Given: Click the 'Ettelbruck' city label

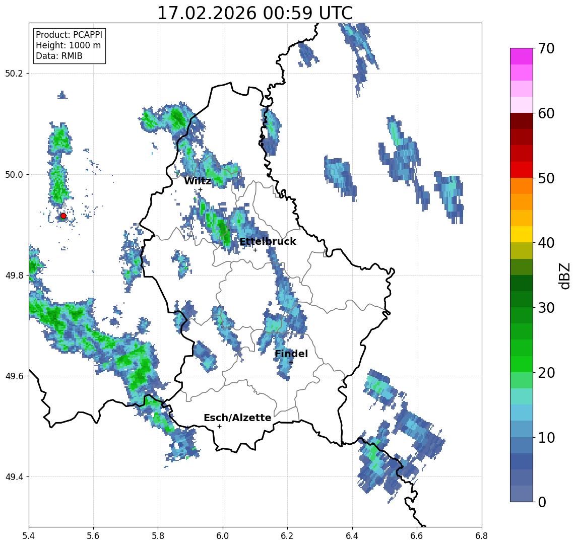Looking at the screenshot, I should (x=268, y=241).
